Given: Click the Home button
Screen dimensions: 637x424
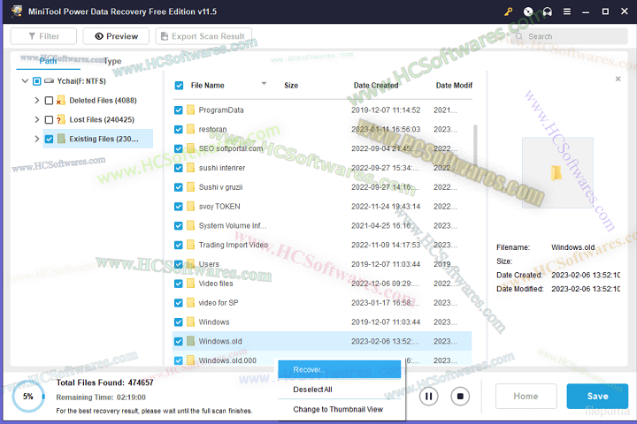Looking at the screenshot, I should click(526, 396).
